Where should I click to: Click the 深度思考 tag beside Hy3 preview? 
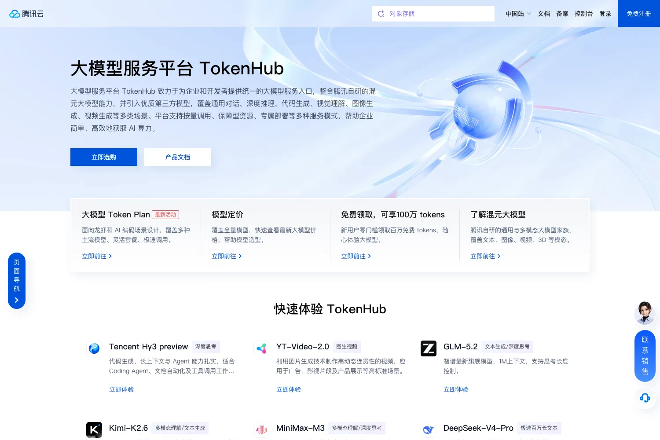206,347
